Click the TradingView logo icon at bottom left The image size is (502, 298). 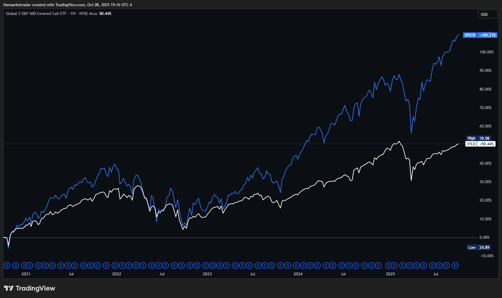tap(8, 288)
